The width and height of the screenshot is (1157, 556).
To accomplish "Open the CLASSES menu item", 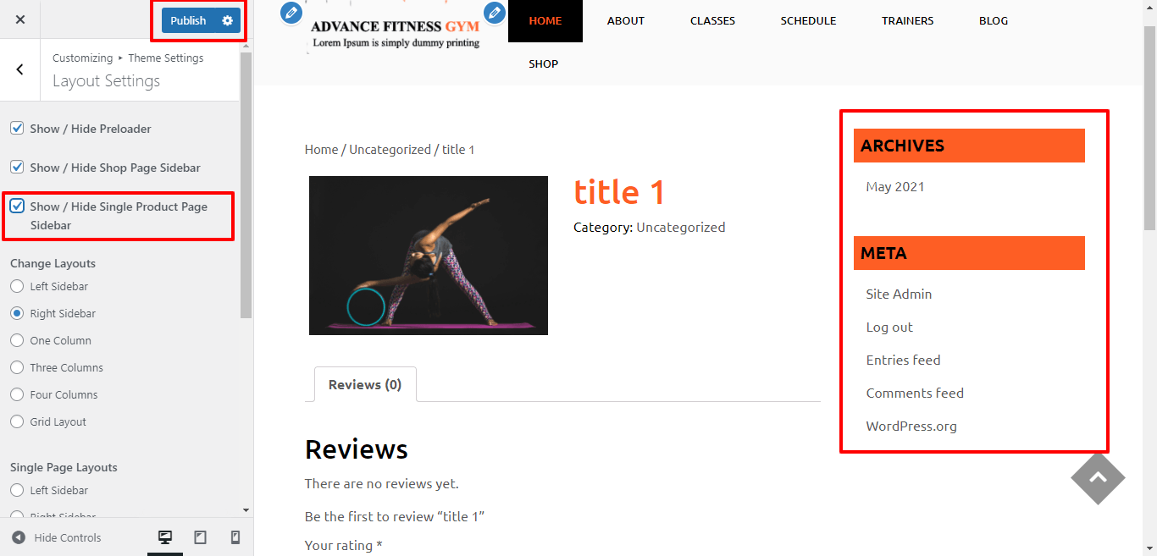I will point(712,20).
